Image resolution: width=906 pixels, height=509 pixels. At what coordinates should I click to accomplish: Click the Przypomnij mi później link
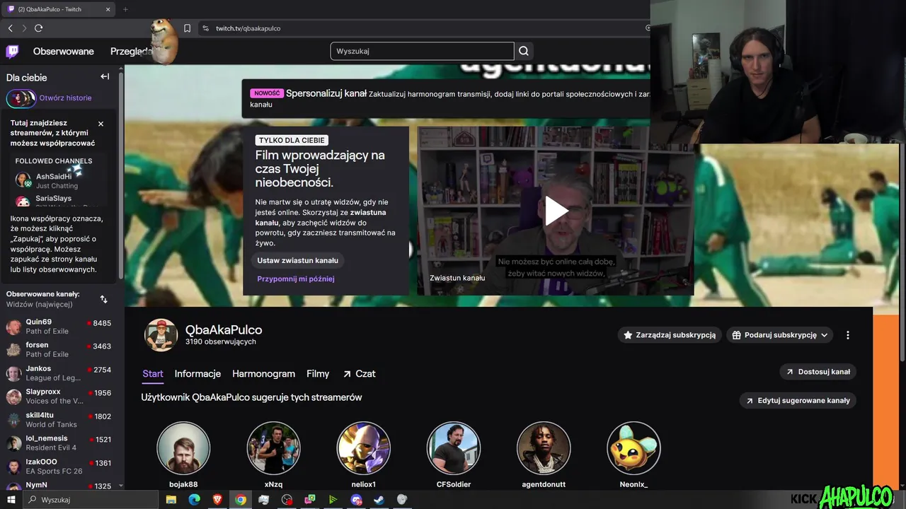296,279
